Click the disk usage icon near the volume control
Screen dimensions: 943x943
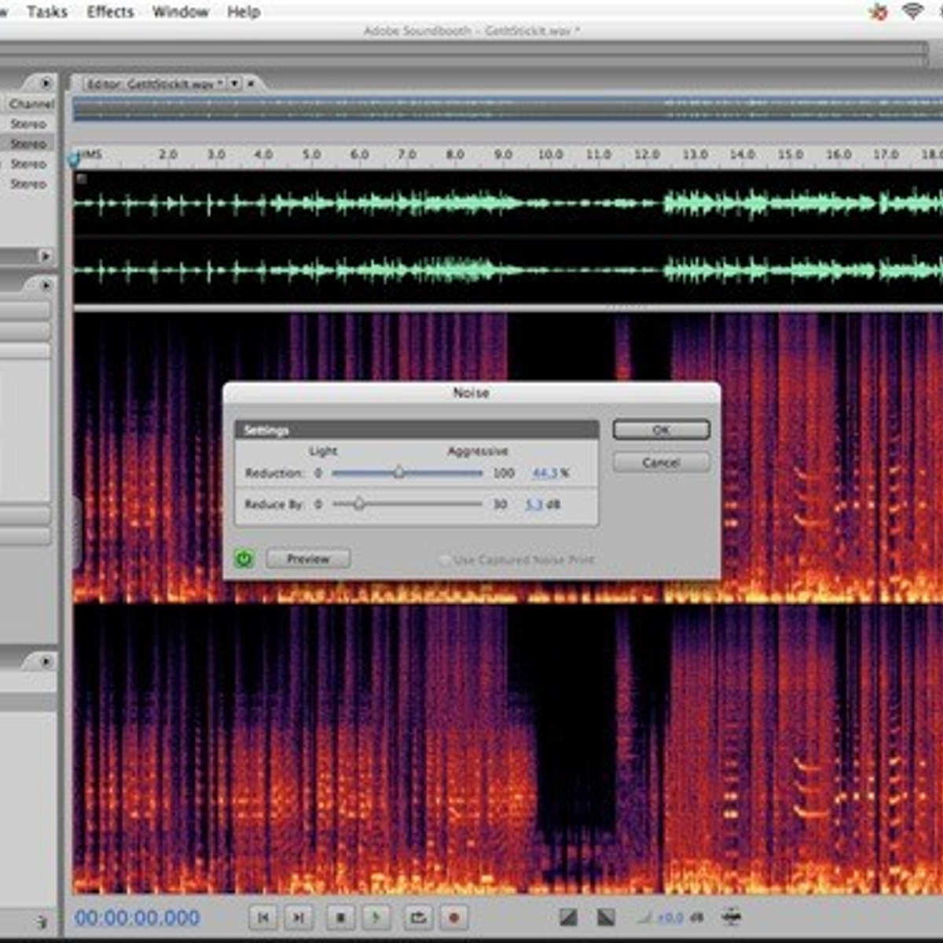click(734, 916)
